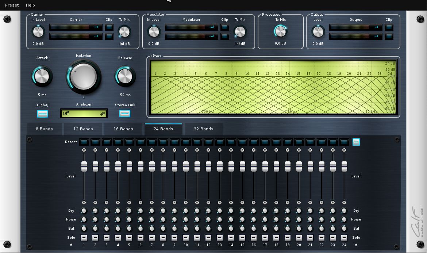Switch to the 16 Bands tab
The width and height of the screenshot is (427, 253).
(x=123, y=129)
